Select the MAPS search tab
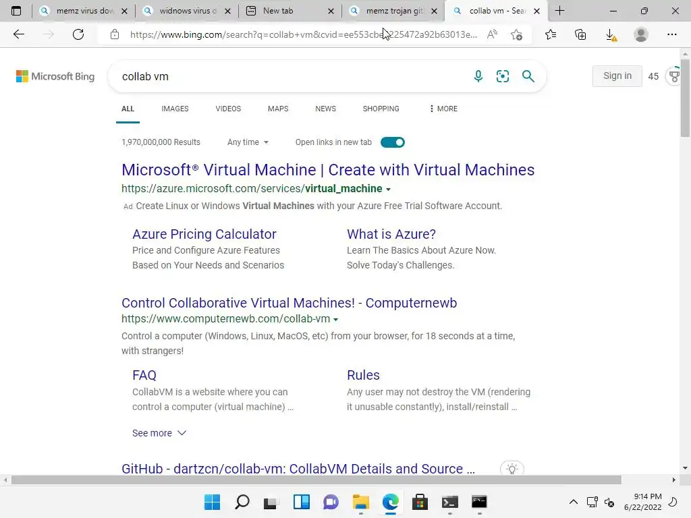691x518 pixels. click(278, 109)
